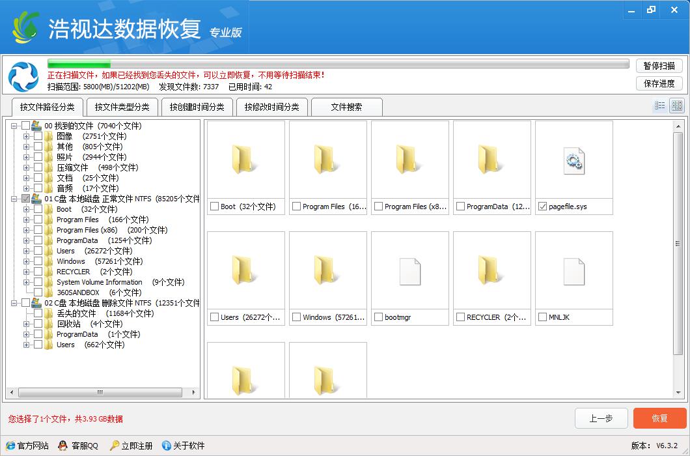Uncheck the pagefile.sys file
The height and width of the screenshot is (456, 690).
pos(543,206)
